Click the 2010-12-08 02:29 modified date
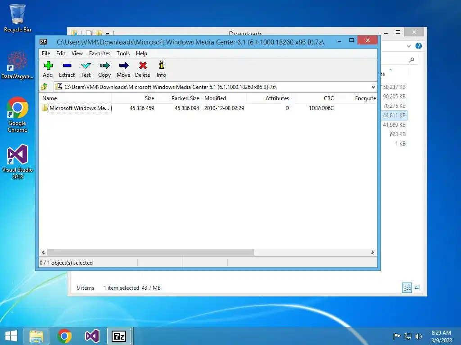 click(x=224, y=108)
